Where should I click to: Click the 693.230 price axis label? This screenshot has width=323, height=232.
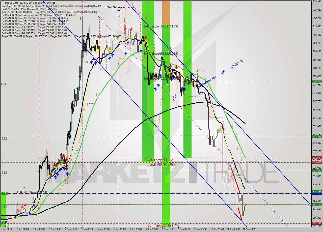[x=317, y=60]
